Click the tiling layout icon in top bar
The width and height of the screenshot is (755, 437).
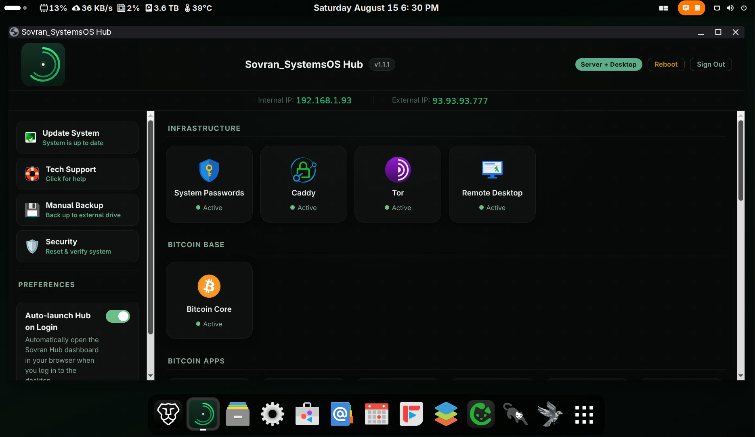coord(663,8)
